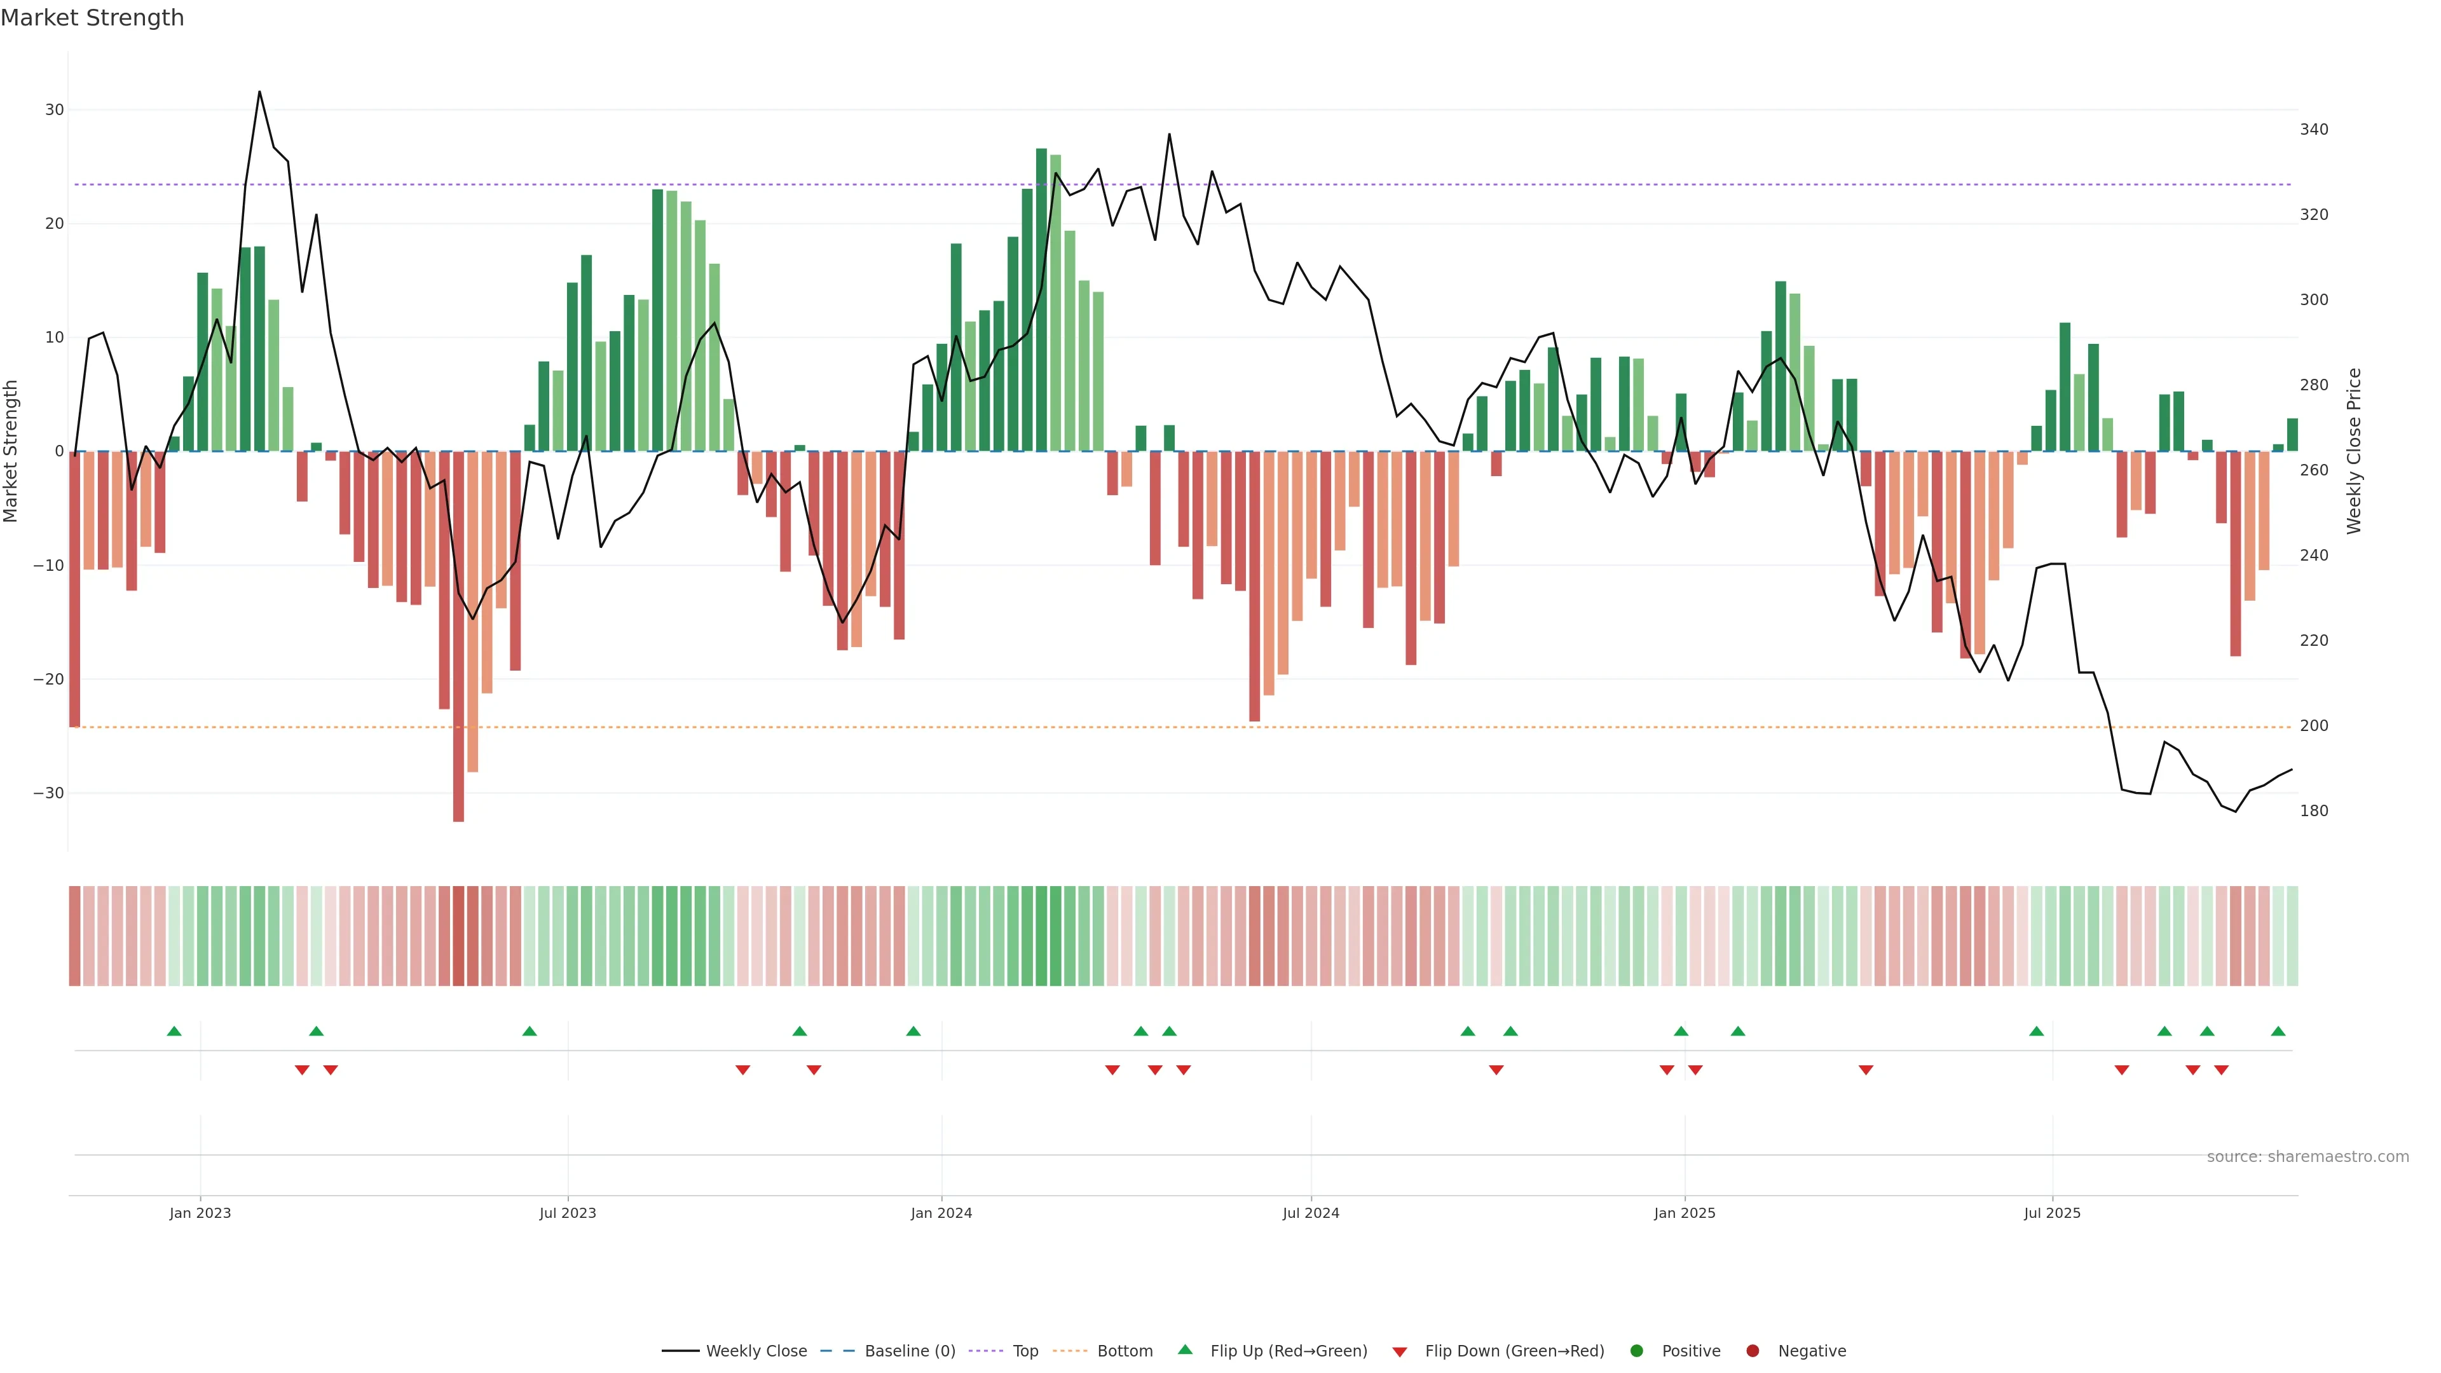Click the first red flip-down triangle marker
This screenshot has width=2441, height=1373.
point(303,1070)
